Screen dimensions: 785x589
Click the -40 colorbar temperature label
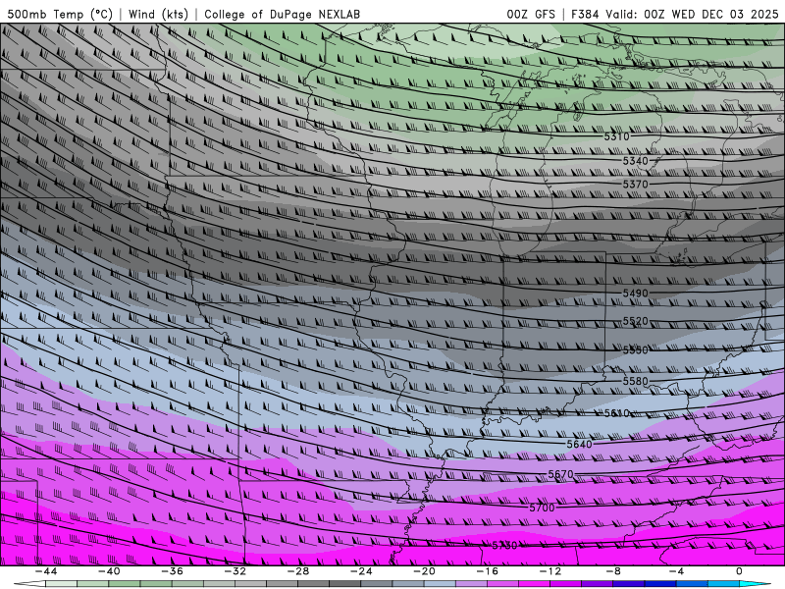coord(109,571)
